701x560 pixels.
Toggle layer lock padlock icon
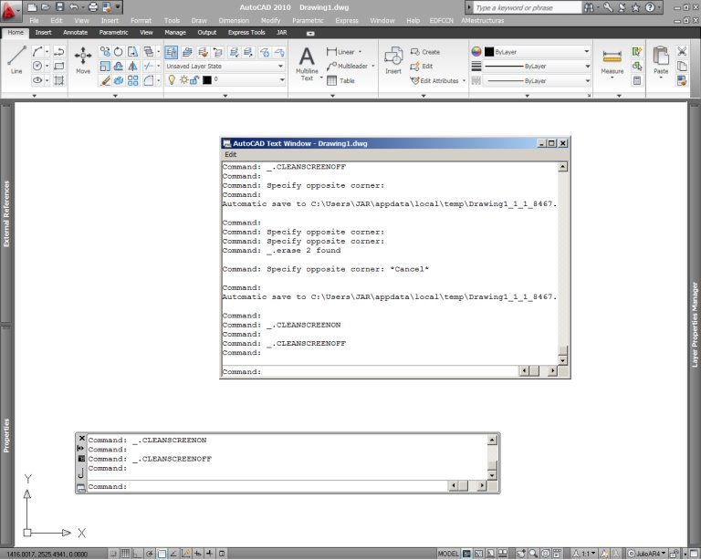194,80
